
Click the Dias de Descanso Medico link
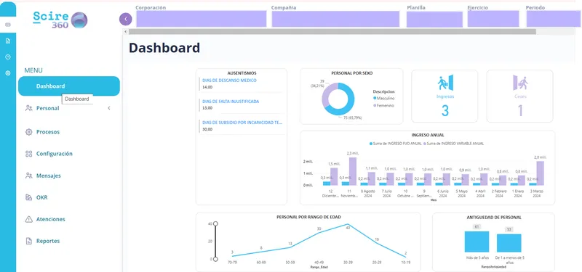(229, 81)
